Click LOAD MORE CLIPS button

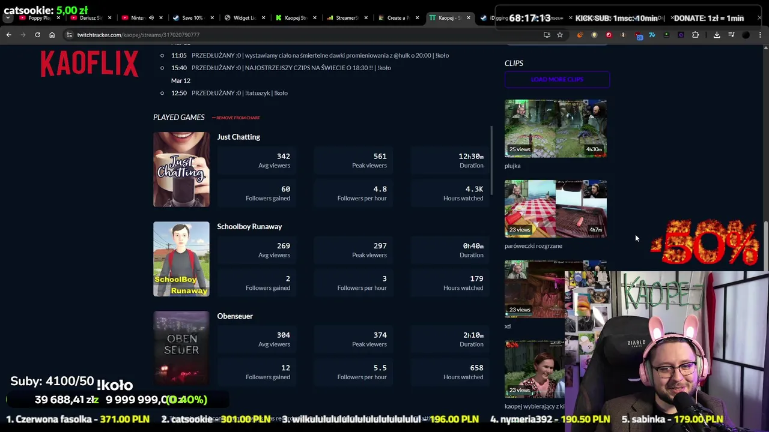[x=557, y=79]
